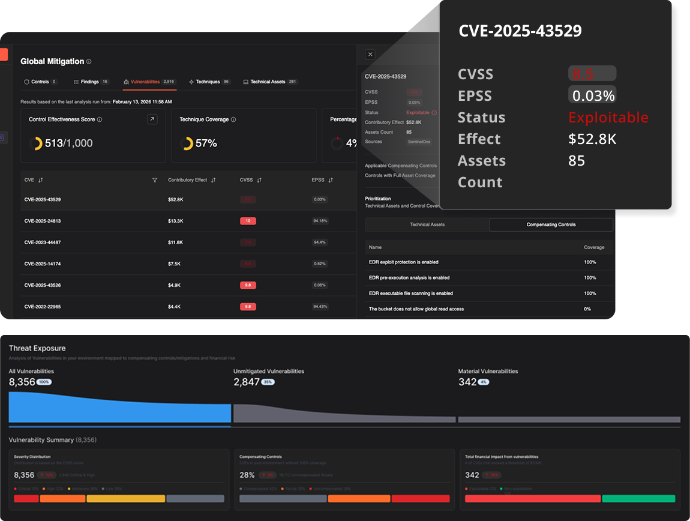The height and width of the screenshot is (521, 690).
Task: Sort the CVE column
Action: tap(41, 180)
